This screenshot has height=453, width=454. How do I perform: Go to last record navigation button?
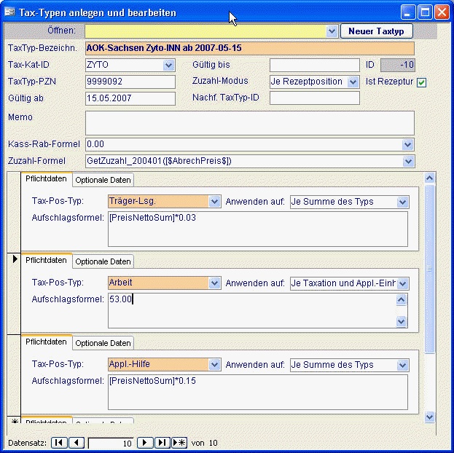(162, 443)
